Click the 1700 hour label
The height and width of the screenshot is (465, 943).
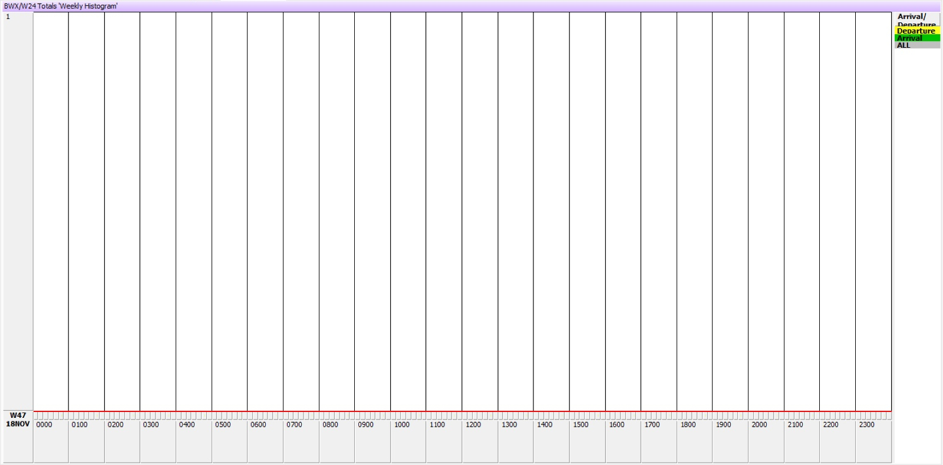(652, 424)
